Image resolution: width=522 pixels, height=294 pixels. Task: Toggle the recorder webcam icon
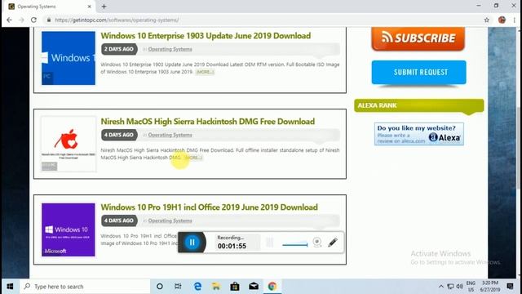(317, 243)
